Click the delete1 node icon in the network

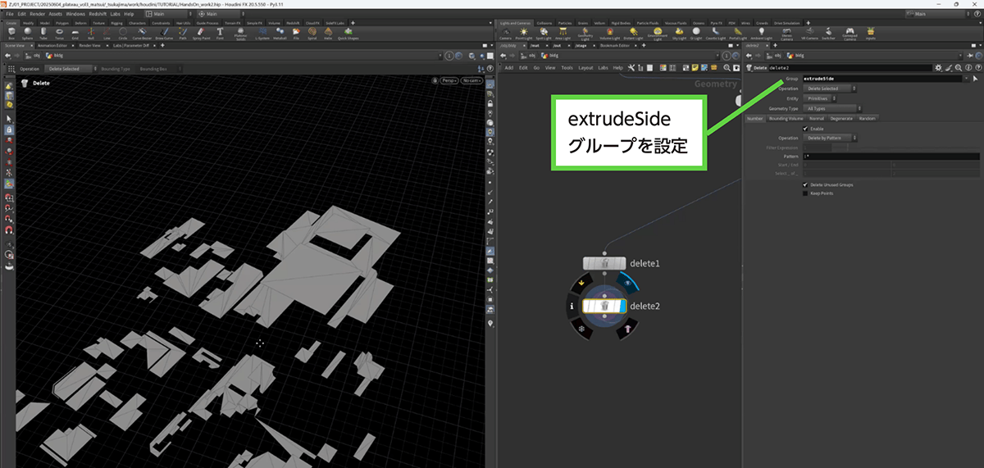(604, 264)
